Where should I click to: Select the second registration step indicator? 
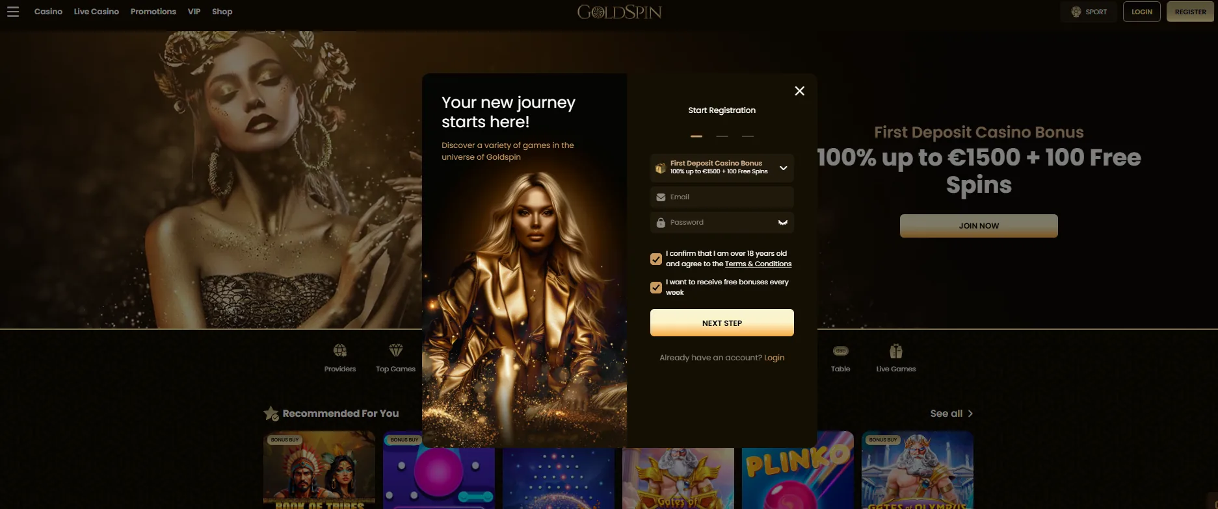pyautogui.click(x=722, y=136)
